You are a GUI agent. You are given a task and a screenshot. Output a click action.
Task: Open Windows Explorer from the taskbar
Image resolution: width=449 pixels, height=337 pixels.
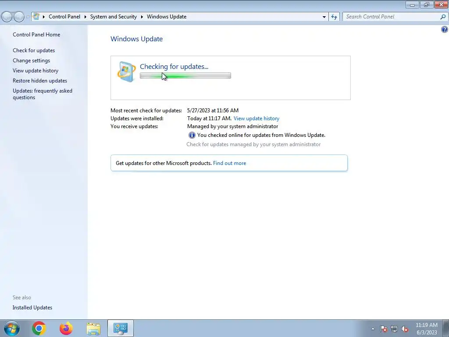tap(93, 329)
